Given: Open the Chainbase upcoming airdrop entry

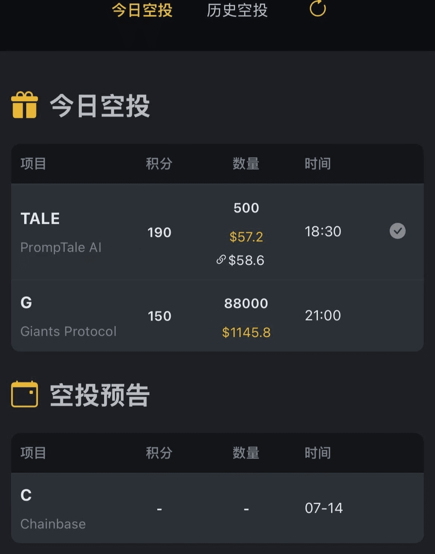Looking at the screenshot, I should [217, 508].
